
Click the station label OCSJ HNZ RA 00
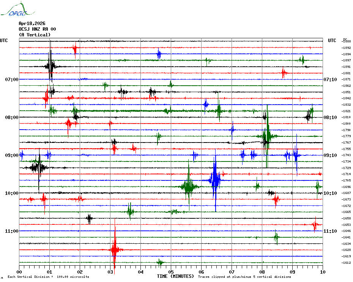coord(37,29)
